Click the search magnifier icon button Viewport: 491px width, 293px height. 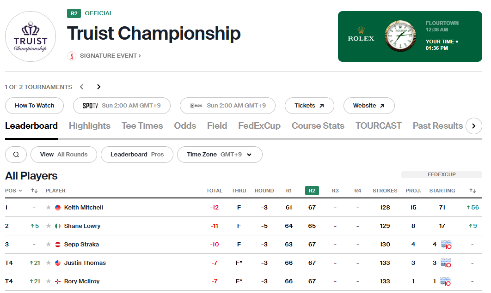[16, 155]
